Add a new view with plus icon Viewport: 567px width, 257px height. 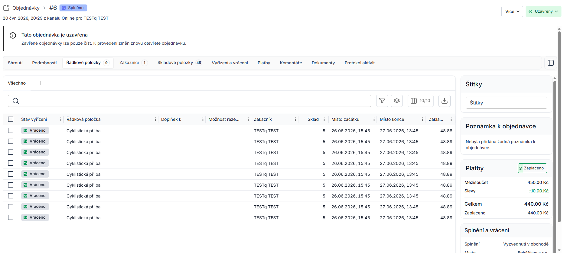click(41, 83)
